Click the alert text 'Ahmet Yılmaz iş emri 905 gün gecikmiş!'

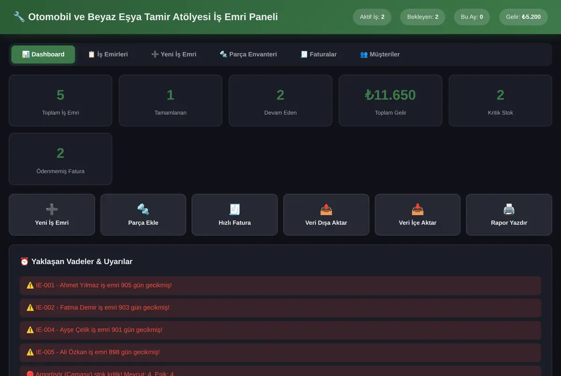(116, 285)
